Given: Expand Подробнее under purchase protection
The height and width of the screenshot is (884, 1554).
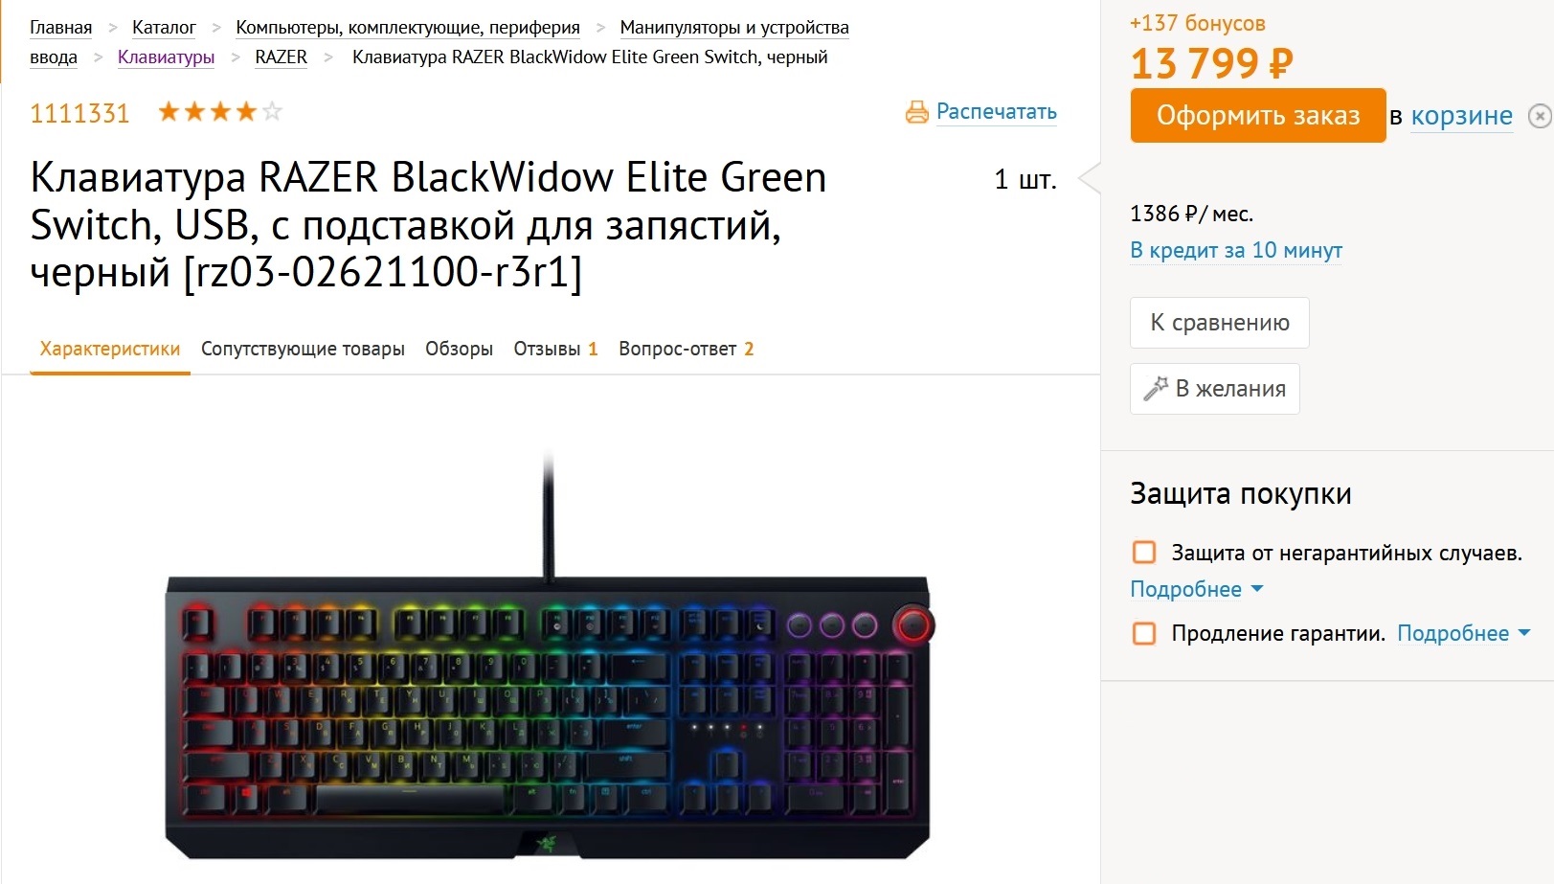Looking at the screenshot, I should pos(1196,589).
